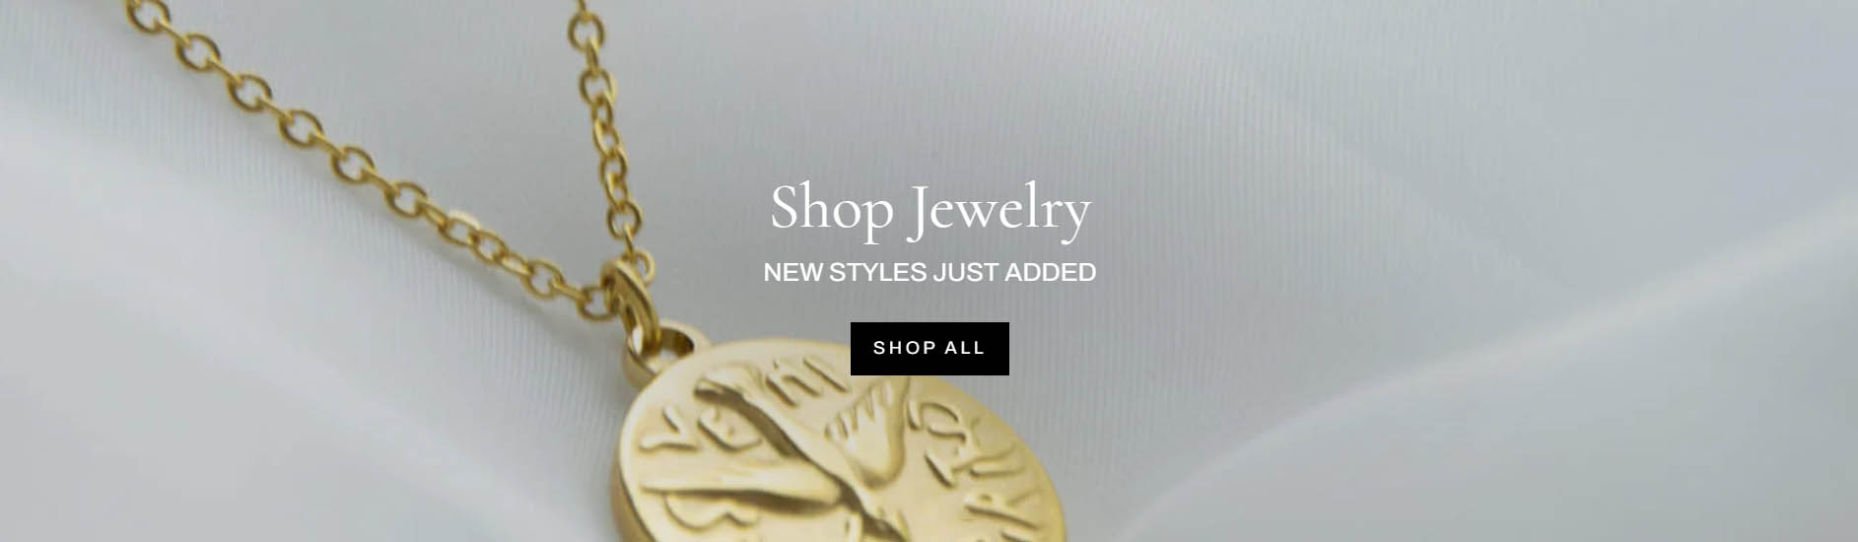Viewport: 1858px width, 542px height.
Task: Click the word ALL inside the black button
Action: point(964,348)
